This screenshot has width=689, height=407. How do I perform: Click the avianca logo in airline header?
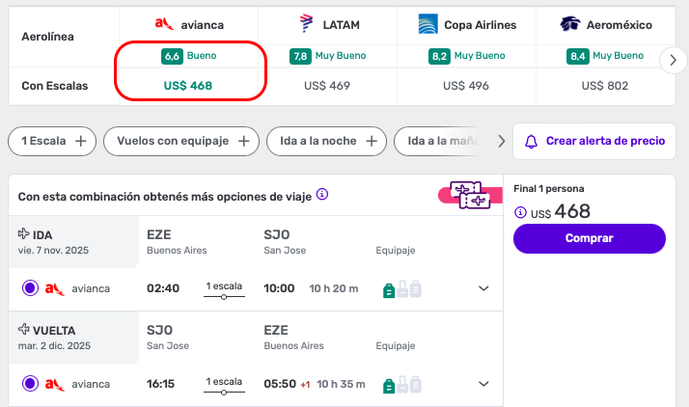164,23
